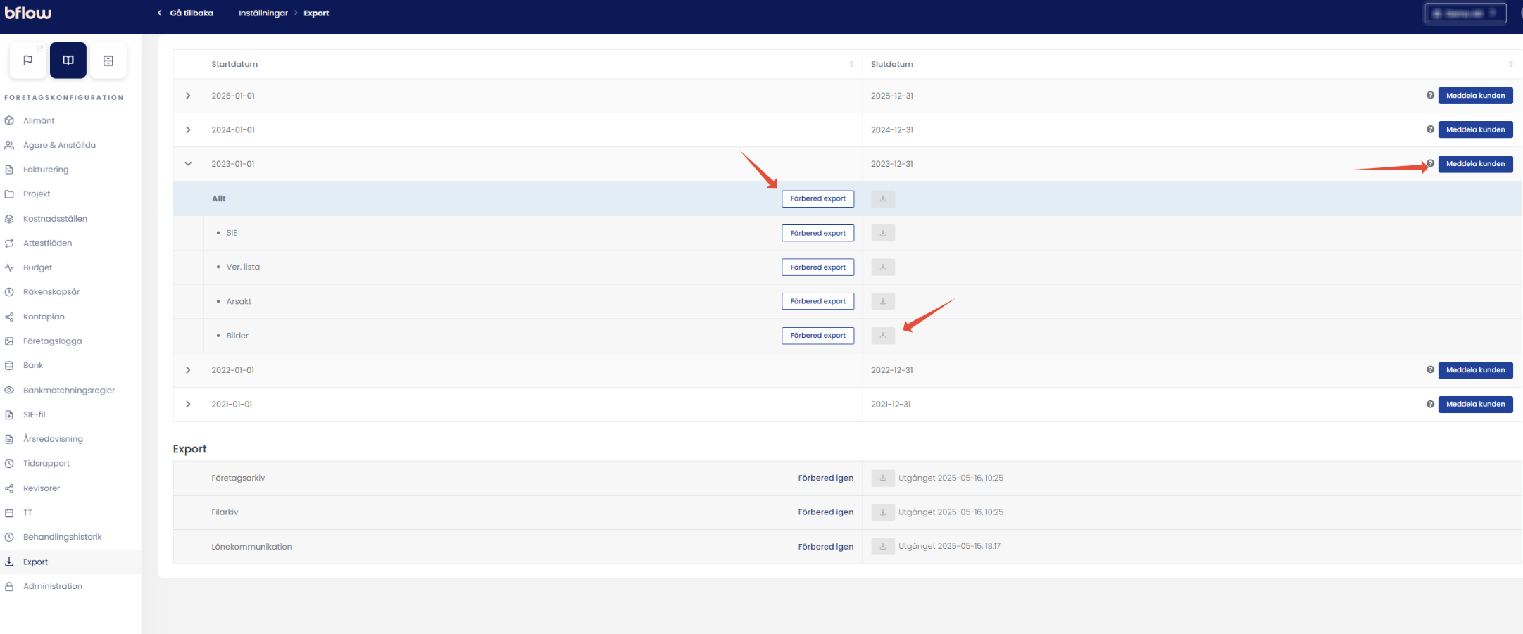Sort by the Slutdatum column arrows

pyautogui.click(x=1511, y=64)
